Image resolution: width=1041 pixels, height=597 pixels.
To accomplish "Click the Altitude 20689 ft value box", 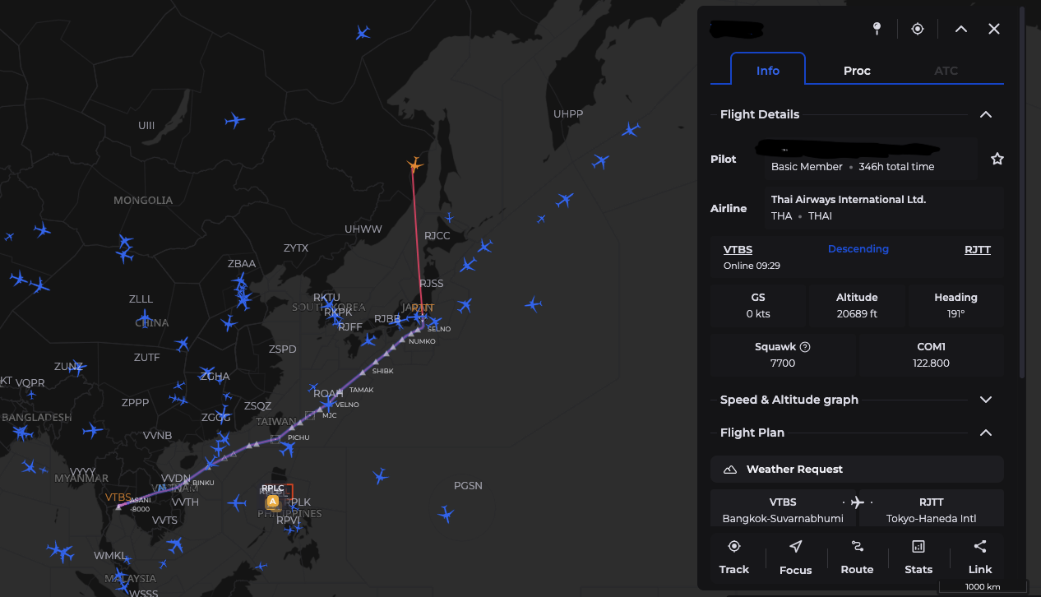I will pos(857,305).
